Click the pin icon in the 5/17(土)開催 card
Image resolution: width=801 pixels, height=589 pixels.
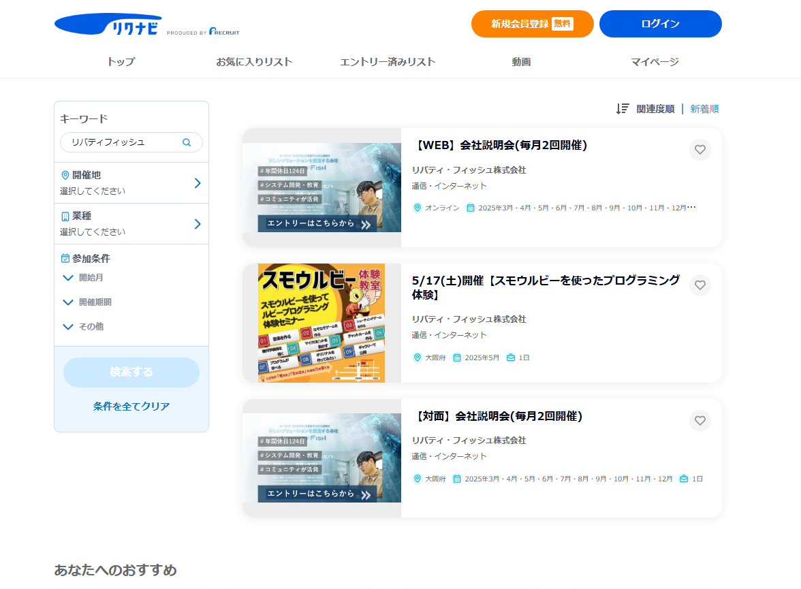tap(418, 357)
